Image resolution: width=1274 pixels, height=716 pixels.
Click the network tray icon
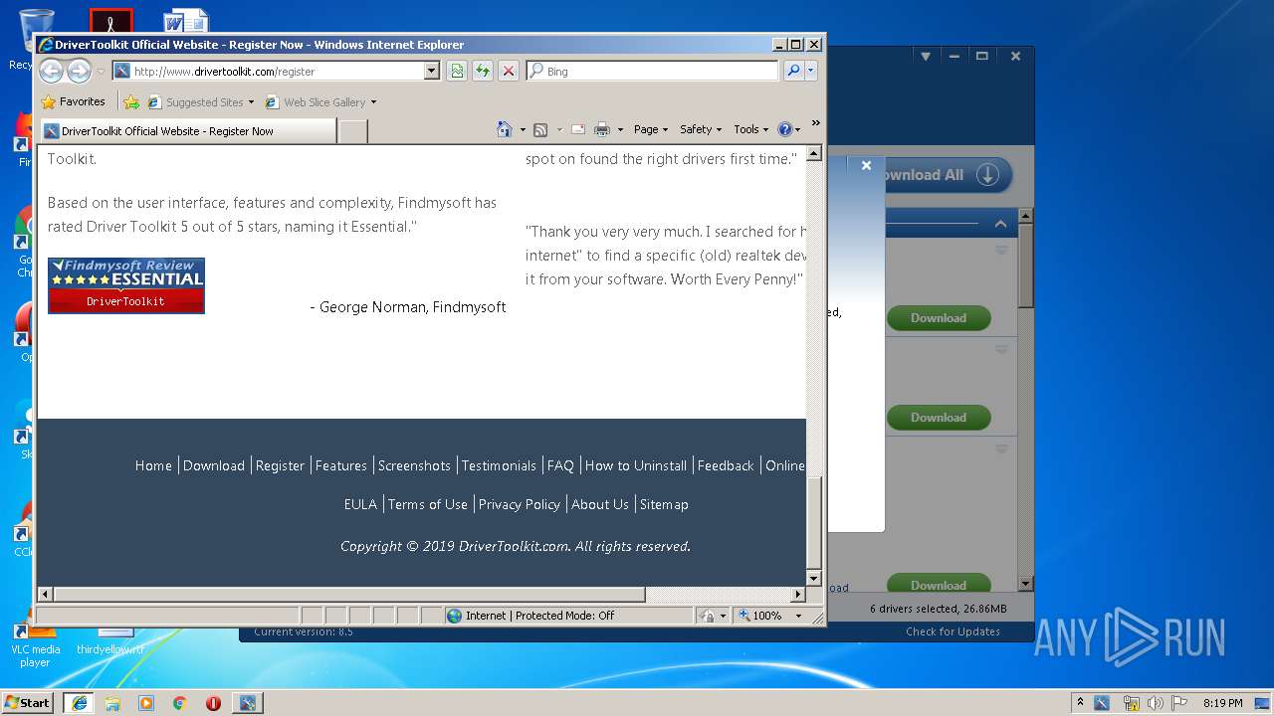1131,702
